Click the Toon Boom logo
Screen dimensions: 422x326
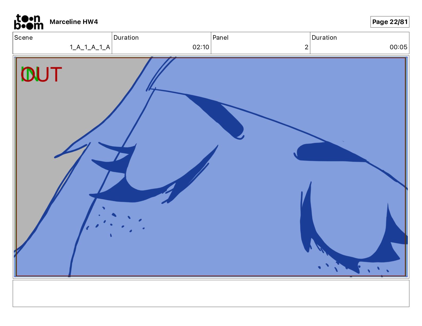29,22
